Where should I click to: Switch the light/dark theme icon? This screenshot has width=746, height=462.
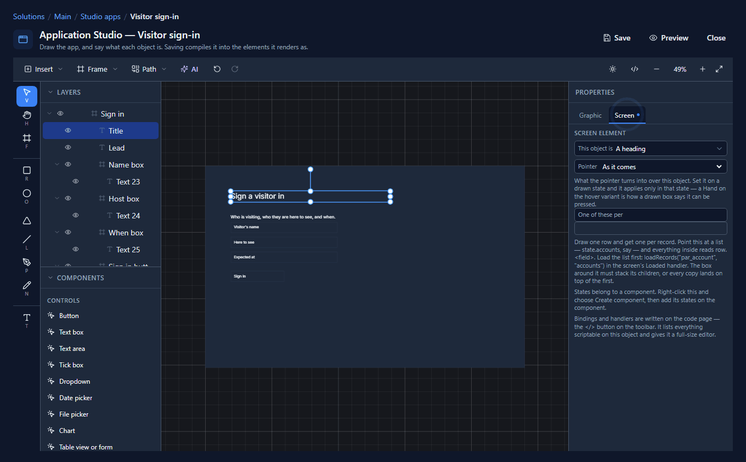613,69
